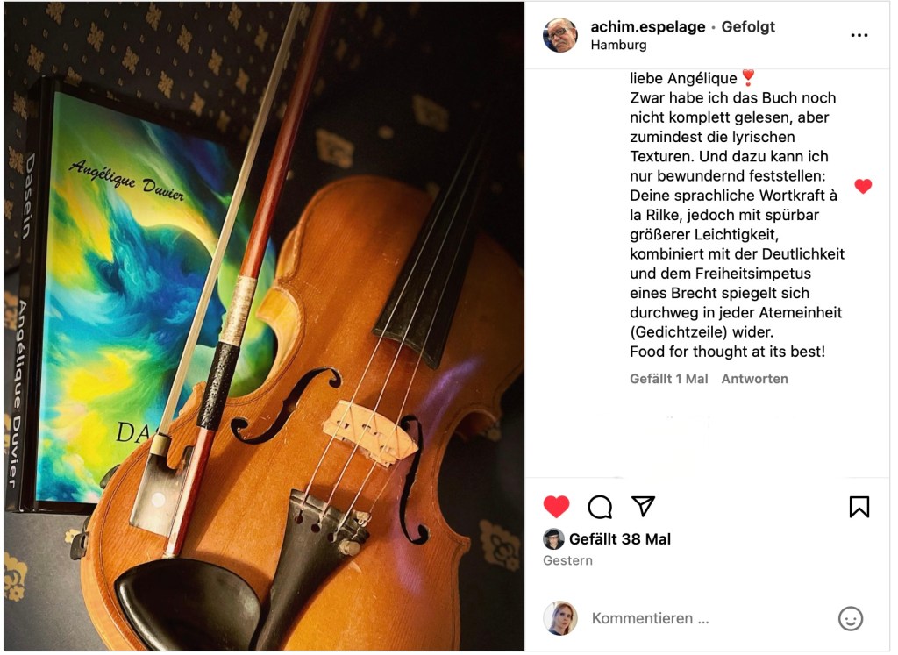Open achim.espelage profile picture
Image resolution: width=898 pixels, height=655 pixels.
tap(560, 35)
